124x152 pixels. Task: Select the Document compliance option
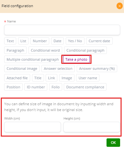(x=85, y=87)
